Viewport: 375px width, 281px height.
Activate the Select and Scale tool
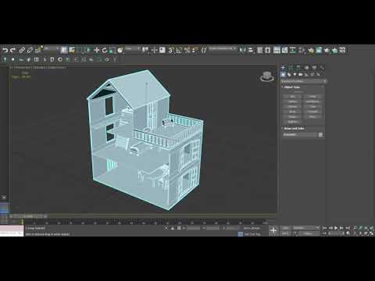tap(112, 50)
